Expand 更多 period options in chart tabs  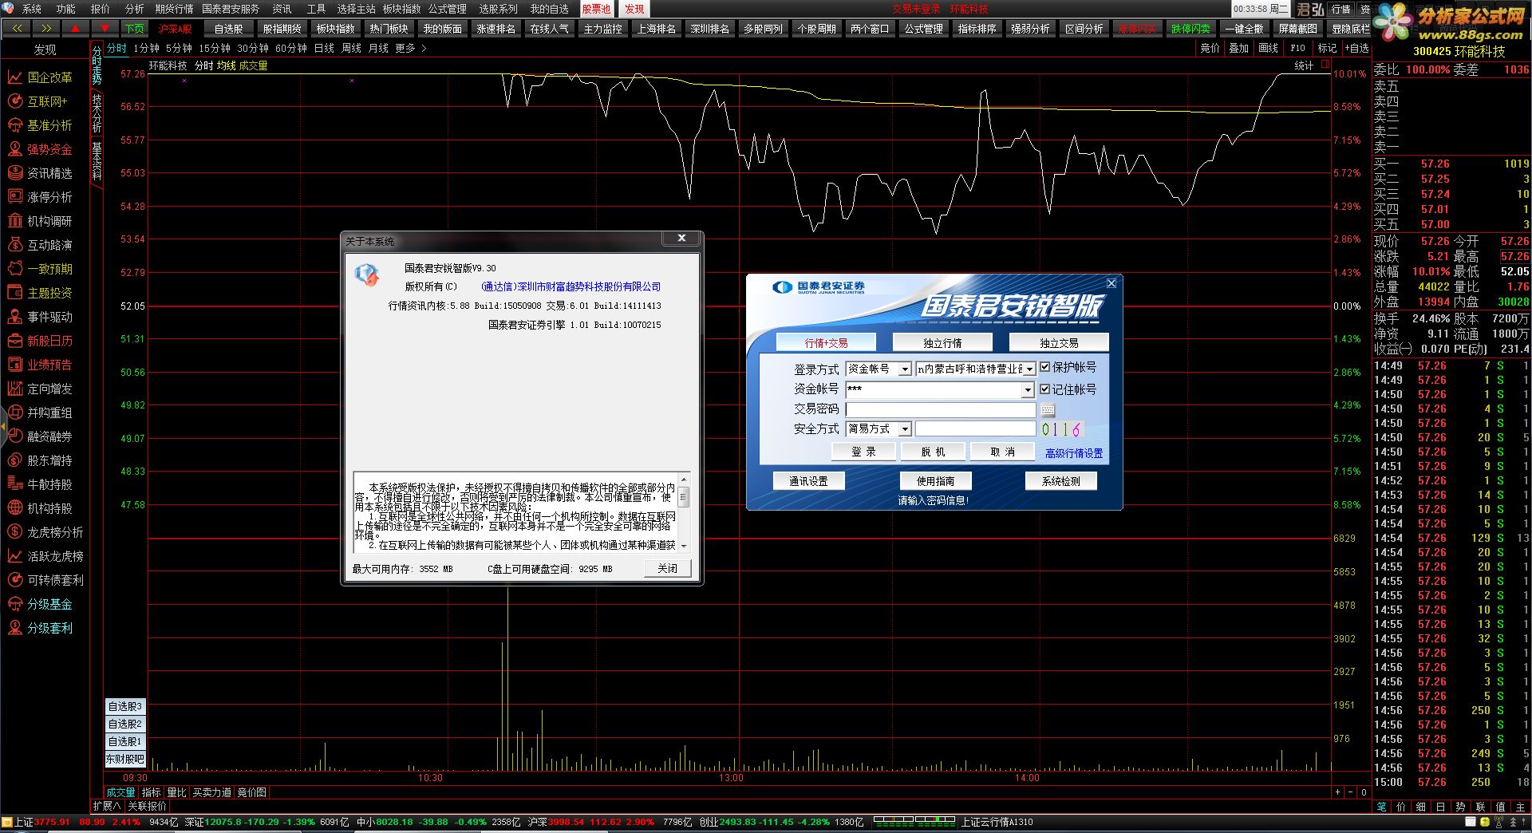411,49
